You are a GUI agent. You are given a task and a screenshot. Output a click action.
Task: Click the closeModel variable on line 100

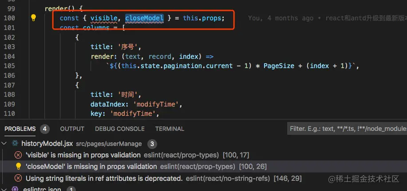(x=144, y=18)
